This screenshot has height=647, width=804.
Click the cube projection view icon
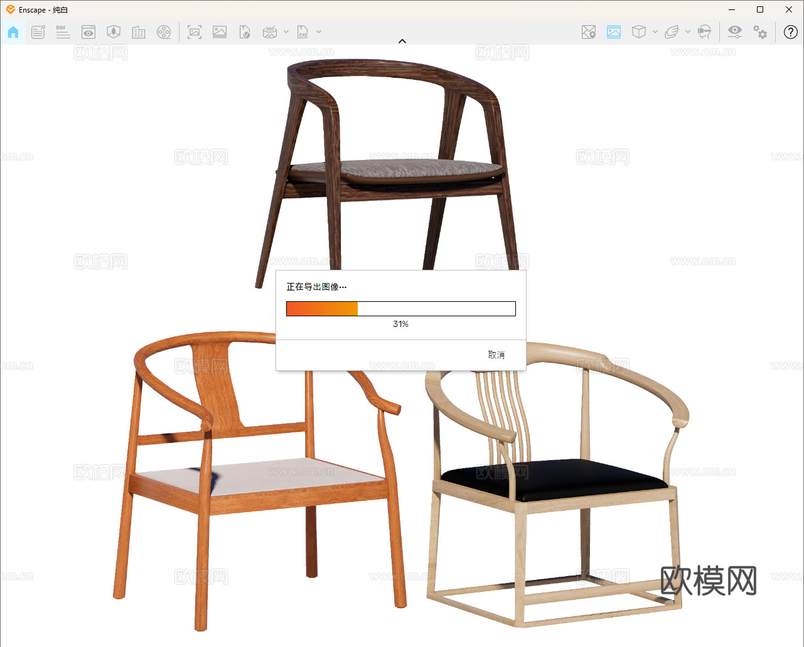639,32
